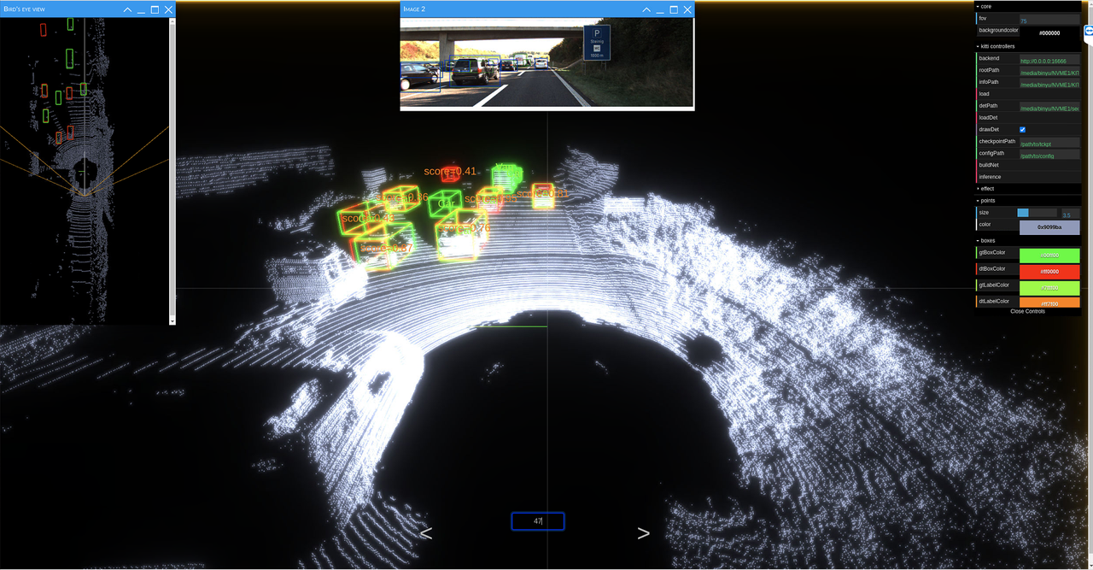Collapse the Image 2 window with its chevron
Screen dimensions: 1093x570
point(646,9)
